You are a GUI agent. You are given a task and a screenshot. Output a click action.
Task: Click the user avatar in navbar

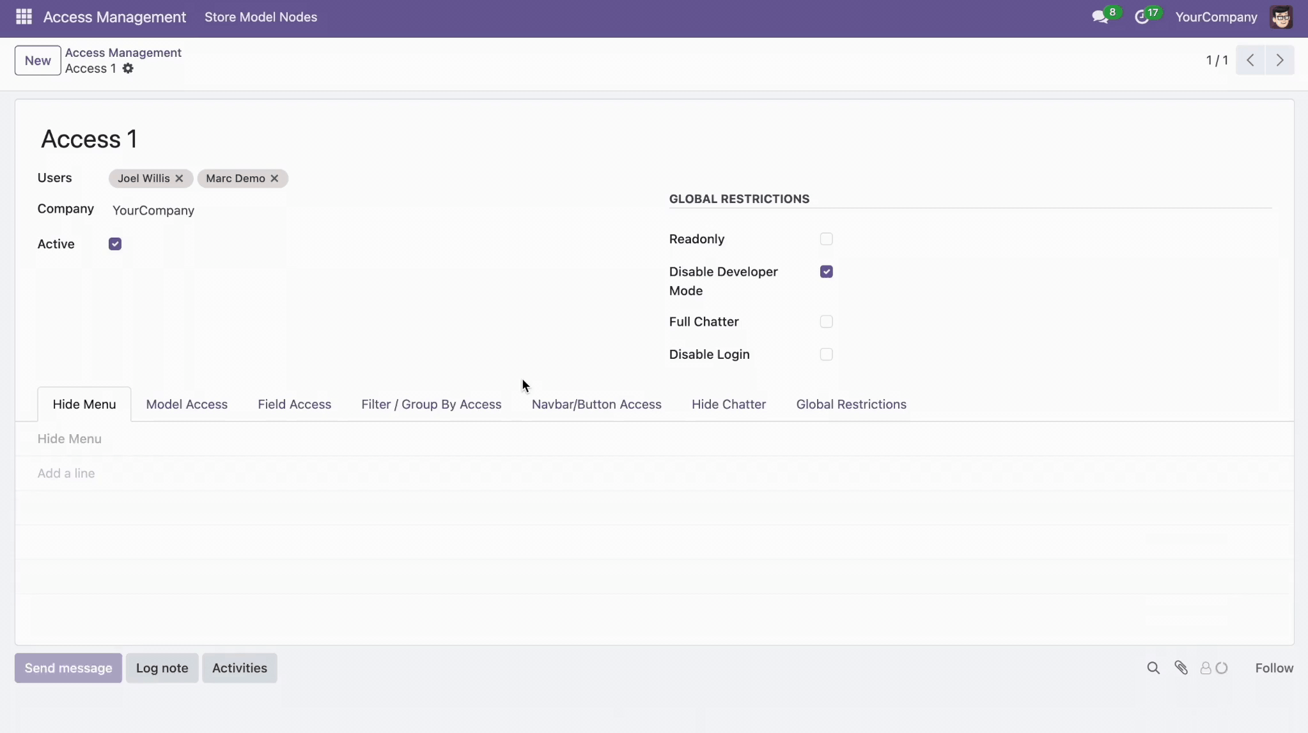point(1281,17)
